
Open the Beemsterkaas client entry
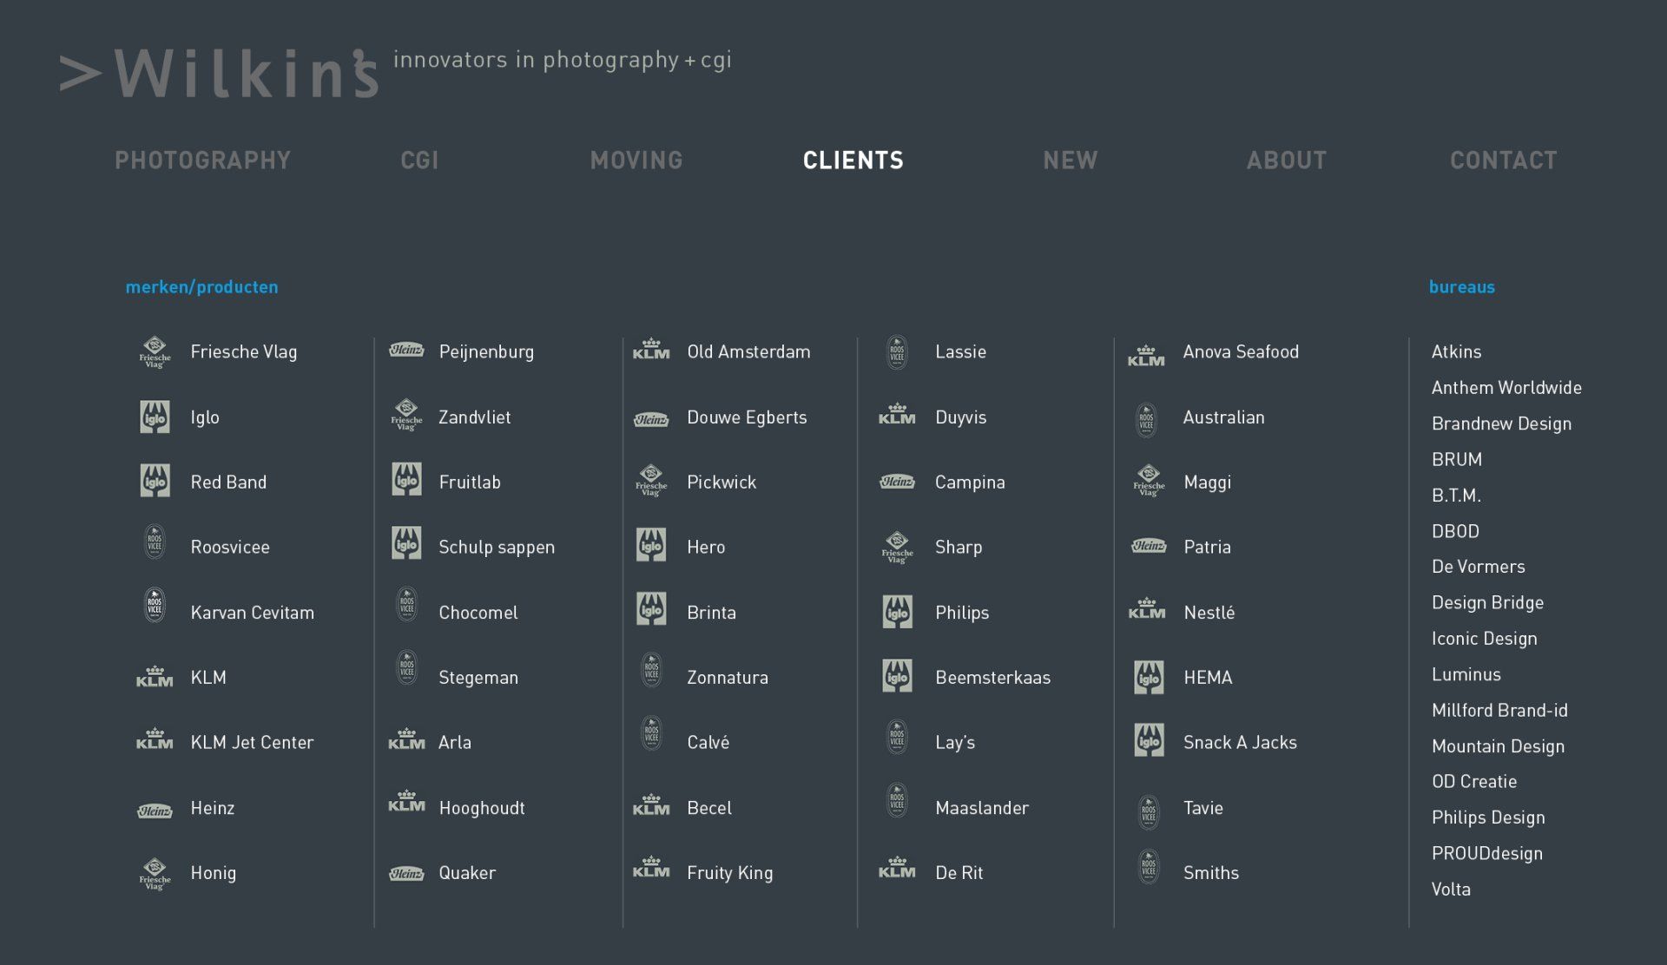click(x=992, y=678)
